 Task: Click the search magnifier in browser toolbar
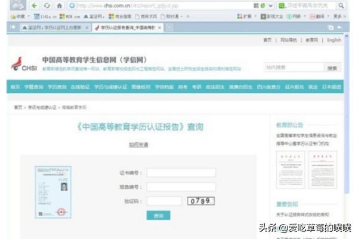tap(341, 5)
